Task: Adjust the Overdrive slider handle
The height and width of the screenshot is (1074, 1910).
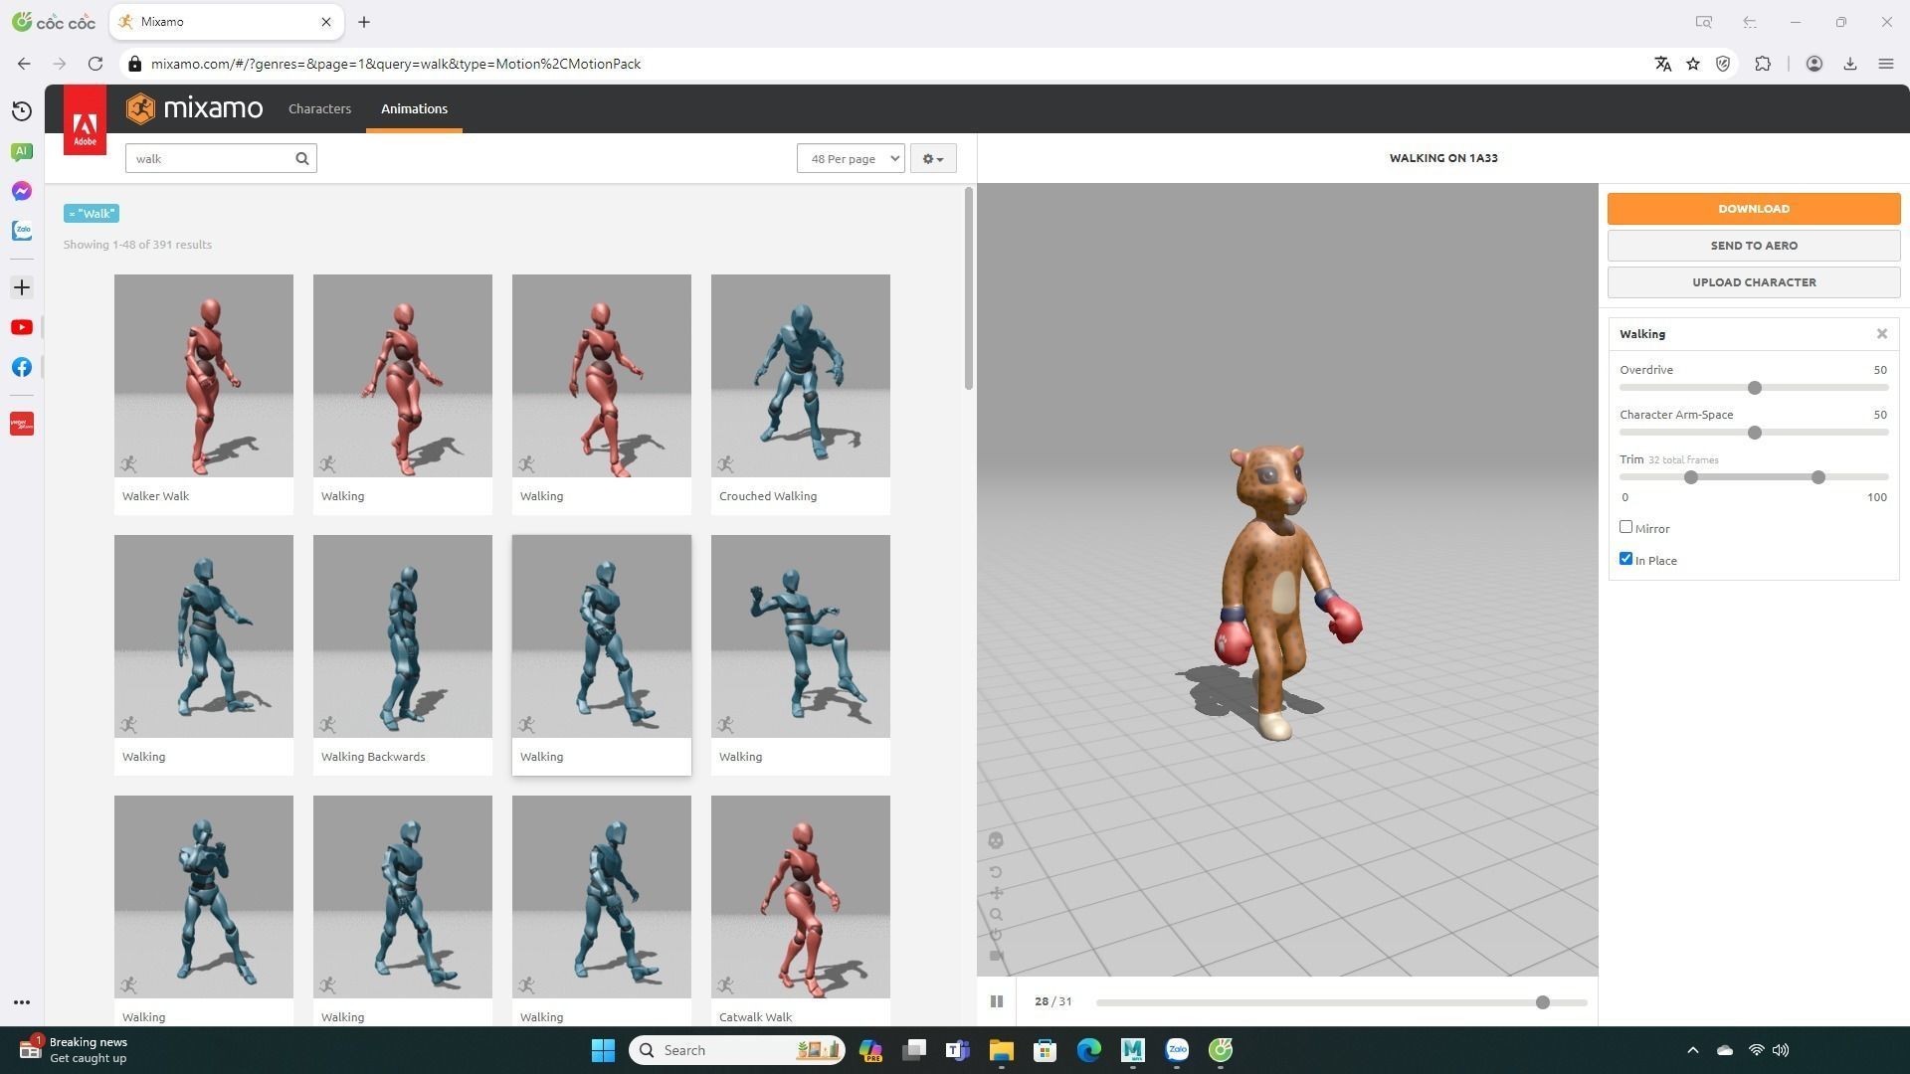Action: [1755, 388]
